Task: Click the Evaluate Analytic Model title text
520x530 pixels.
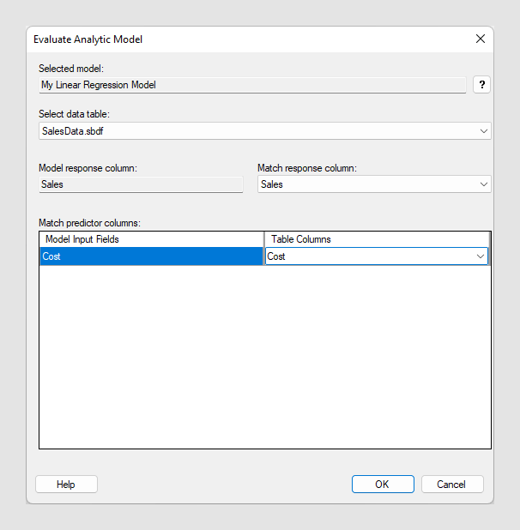Action: click(88, 39)
